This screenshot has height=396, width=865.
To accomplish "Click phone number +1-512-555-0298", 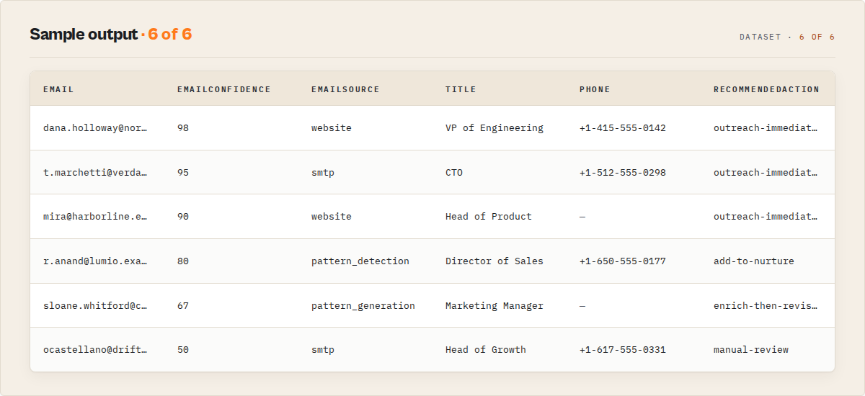I will click(x=623, y=172).
